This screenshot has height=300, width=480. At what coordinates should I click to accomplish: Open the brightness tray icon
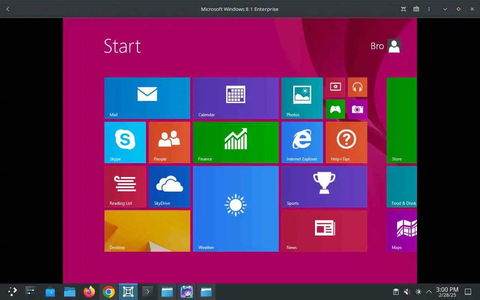(x=418, y=292)
